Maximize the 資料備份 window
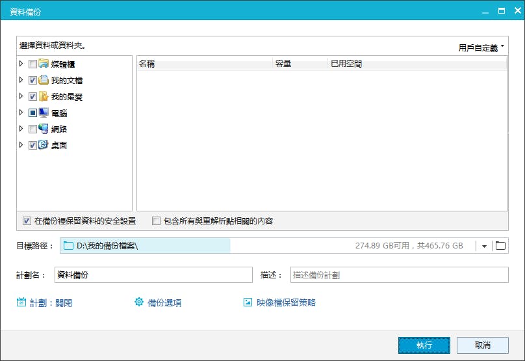 point(501,10)
